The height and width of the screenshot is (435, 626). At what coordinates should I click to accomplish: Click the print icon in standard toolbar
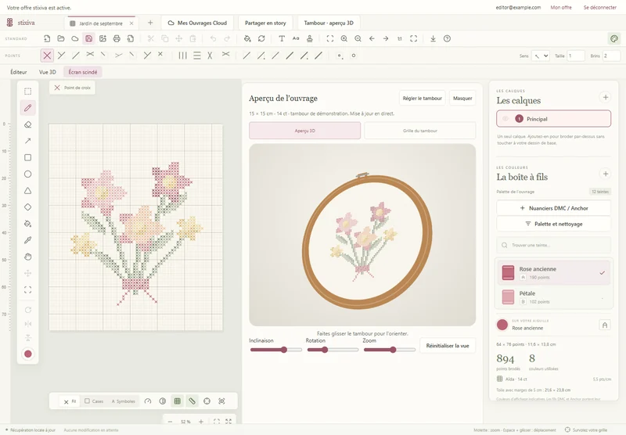pos(117,38)
